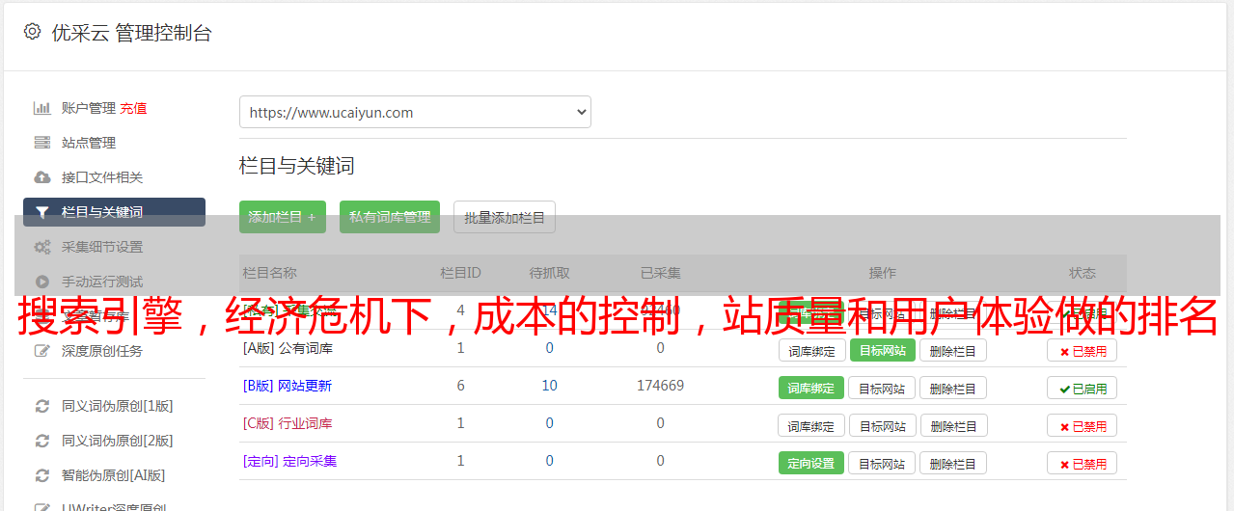
Task: Toggle 已禁用 status for [C版] 行业词库
Action: click(x=1082, y=425)
